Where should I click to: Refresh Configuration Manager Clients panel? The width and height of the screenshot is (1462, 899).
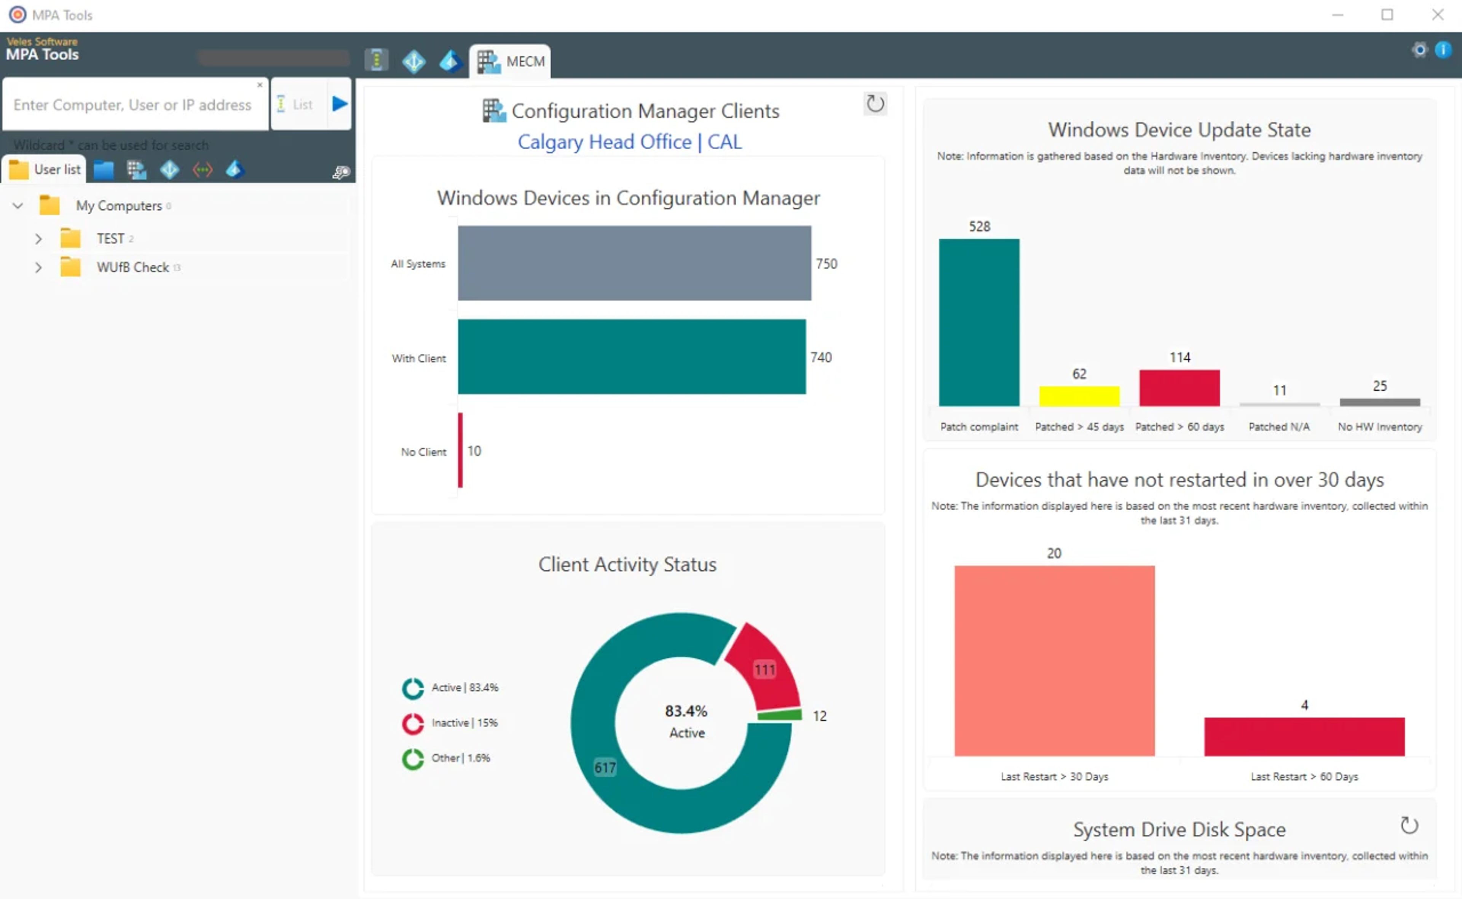point(875,104)
